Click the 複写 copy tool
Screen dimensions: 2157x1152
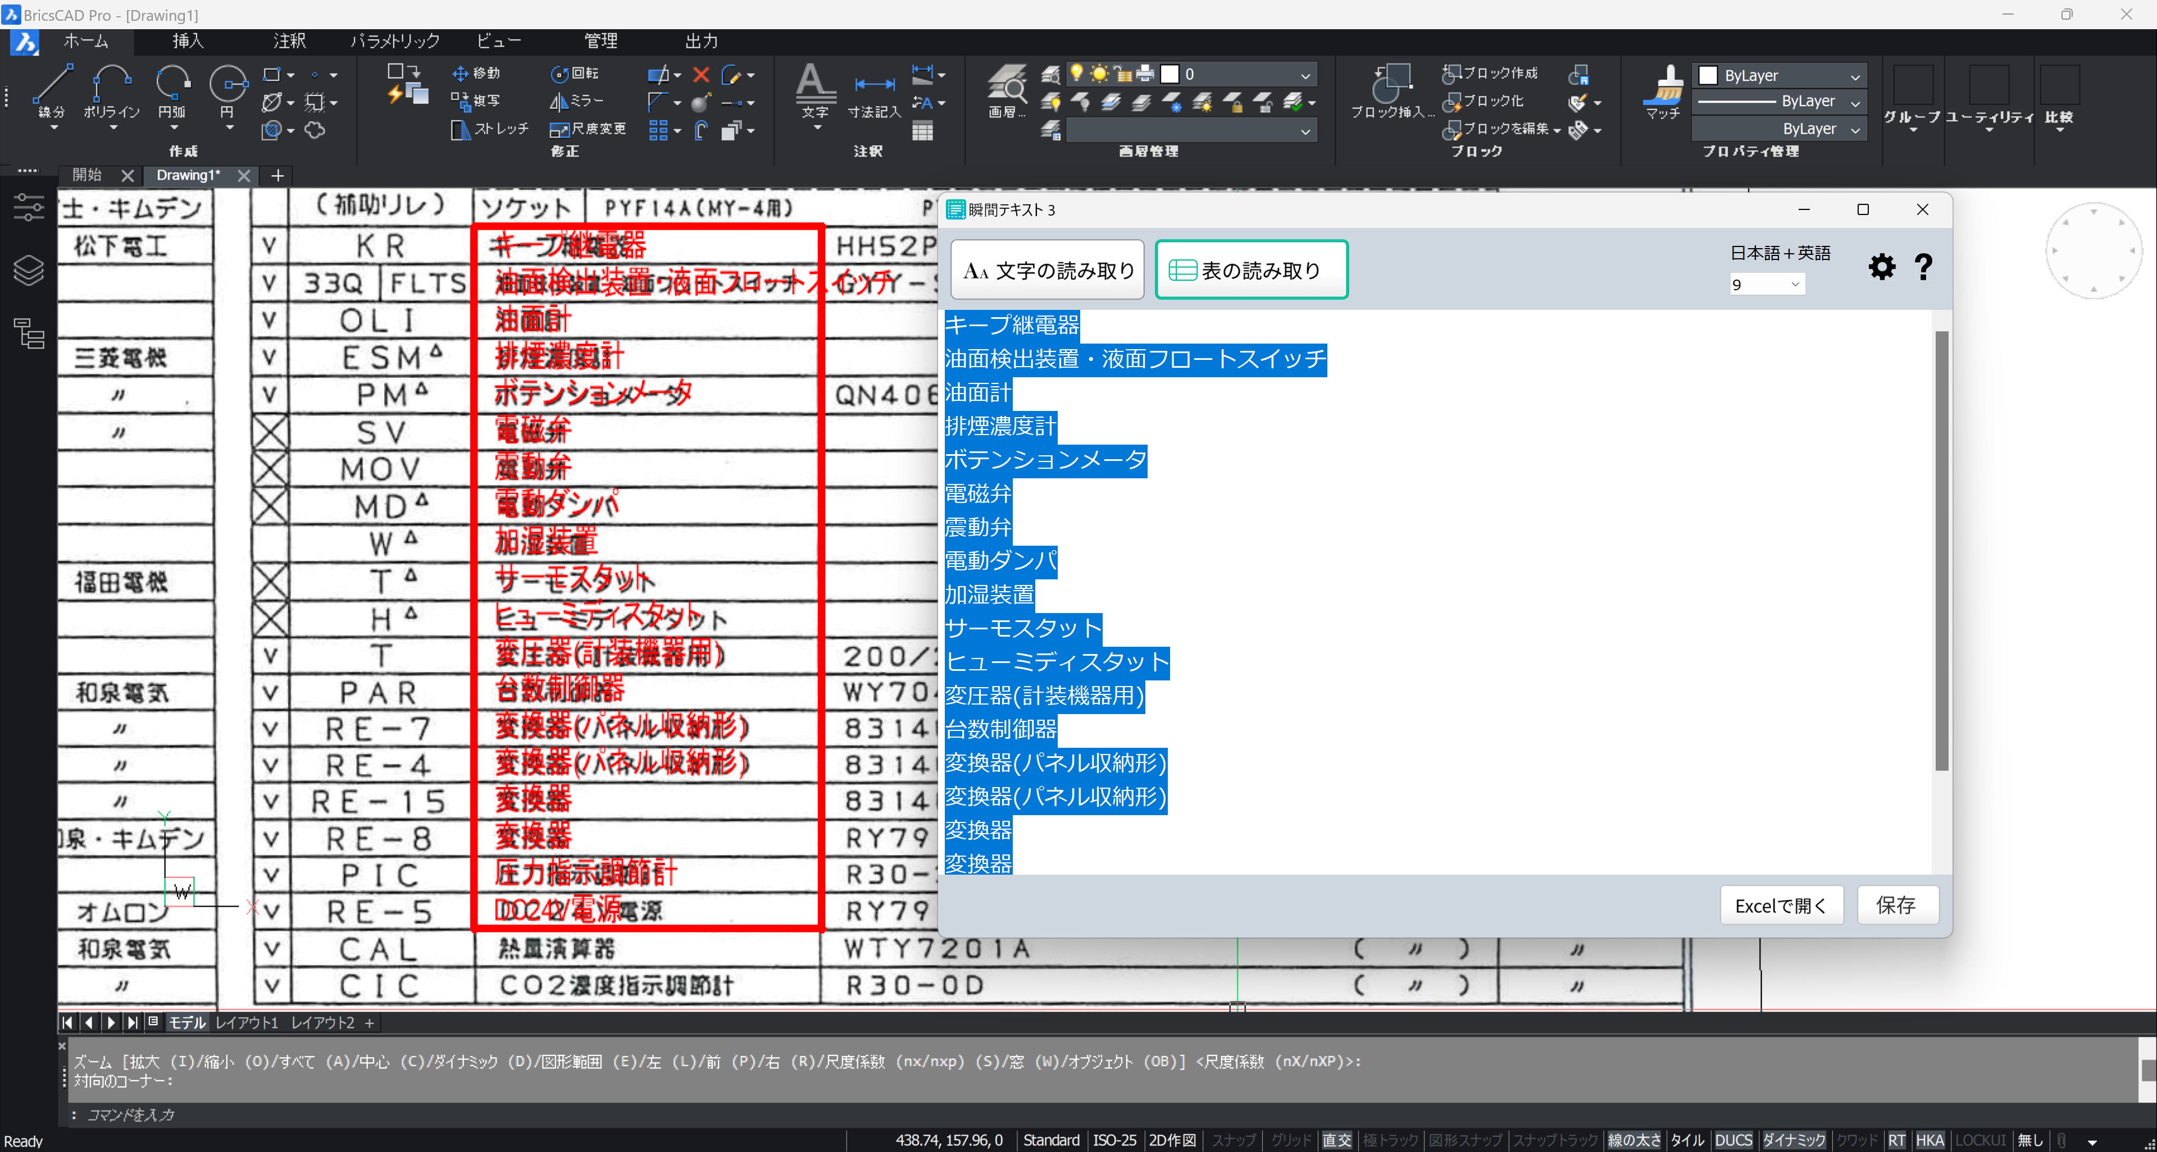click(x=476, y=100)
